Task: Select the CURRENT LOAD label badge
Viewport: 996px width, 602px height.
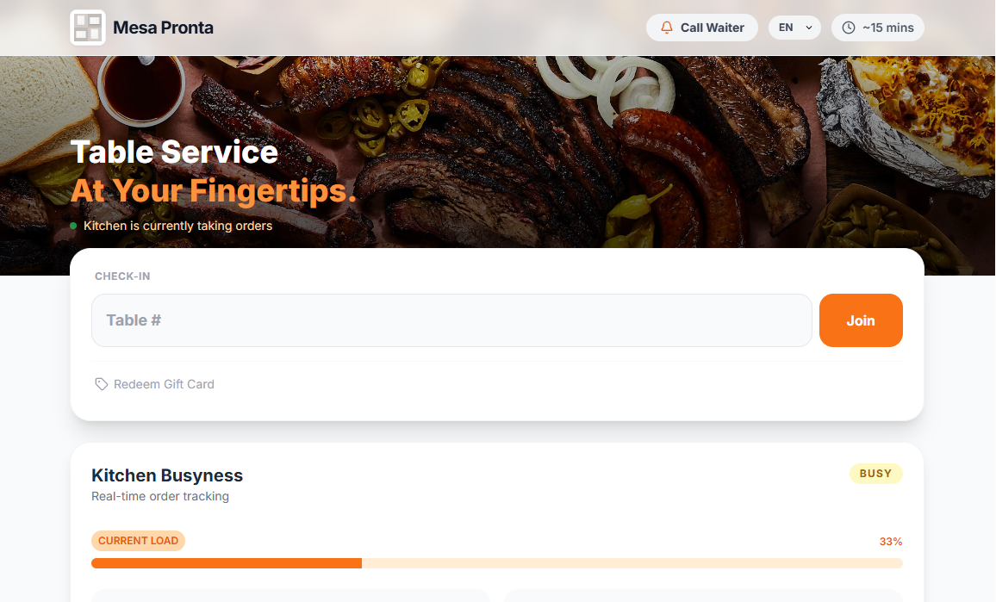Action: tap(138, 541)
